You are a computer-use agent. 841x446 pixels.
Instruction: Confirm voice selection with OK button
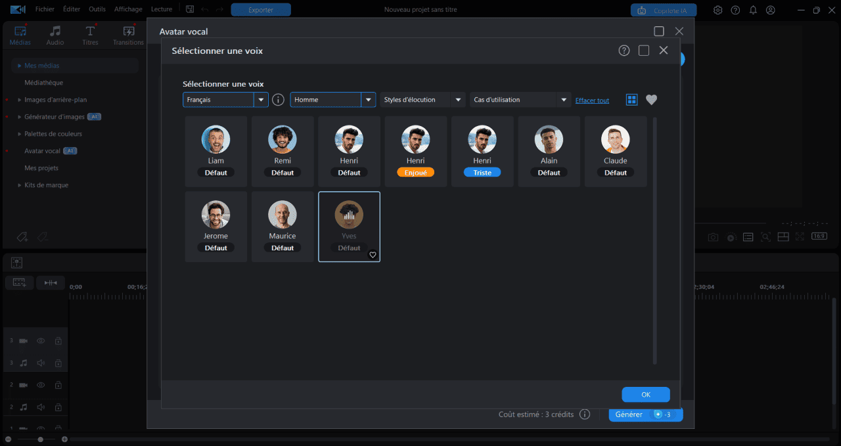coord(646,395)
